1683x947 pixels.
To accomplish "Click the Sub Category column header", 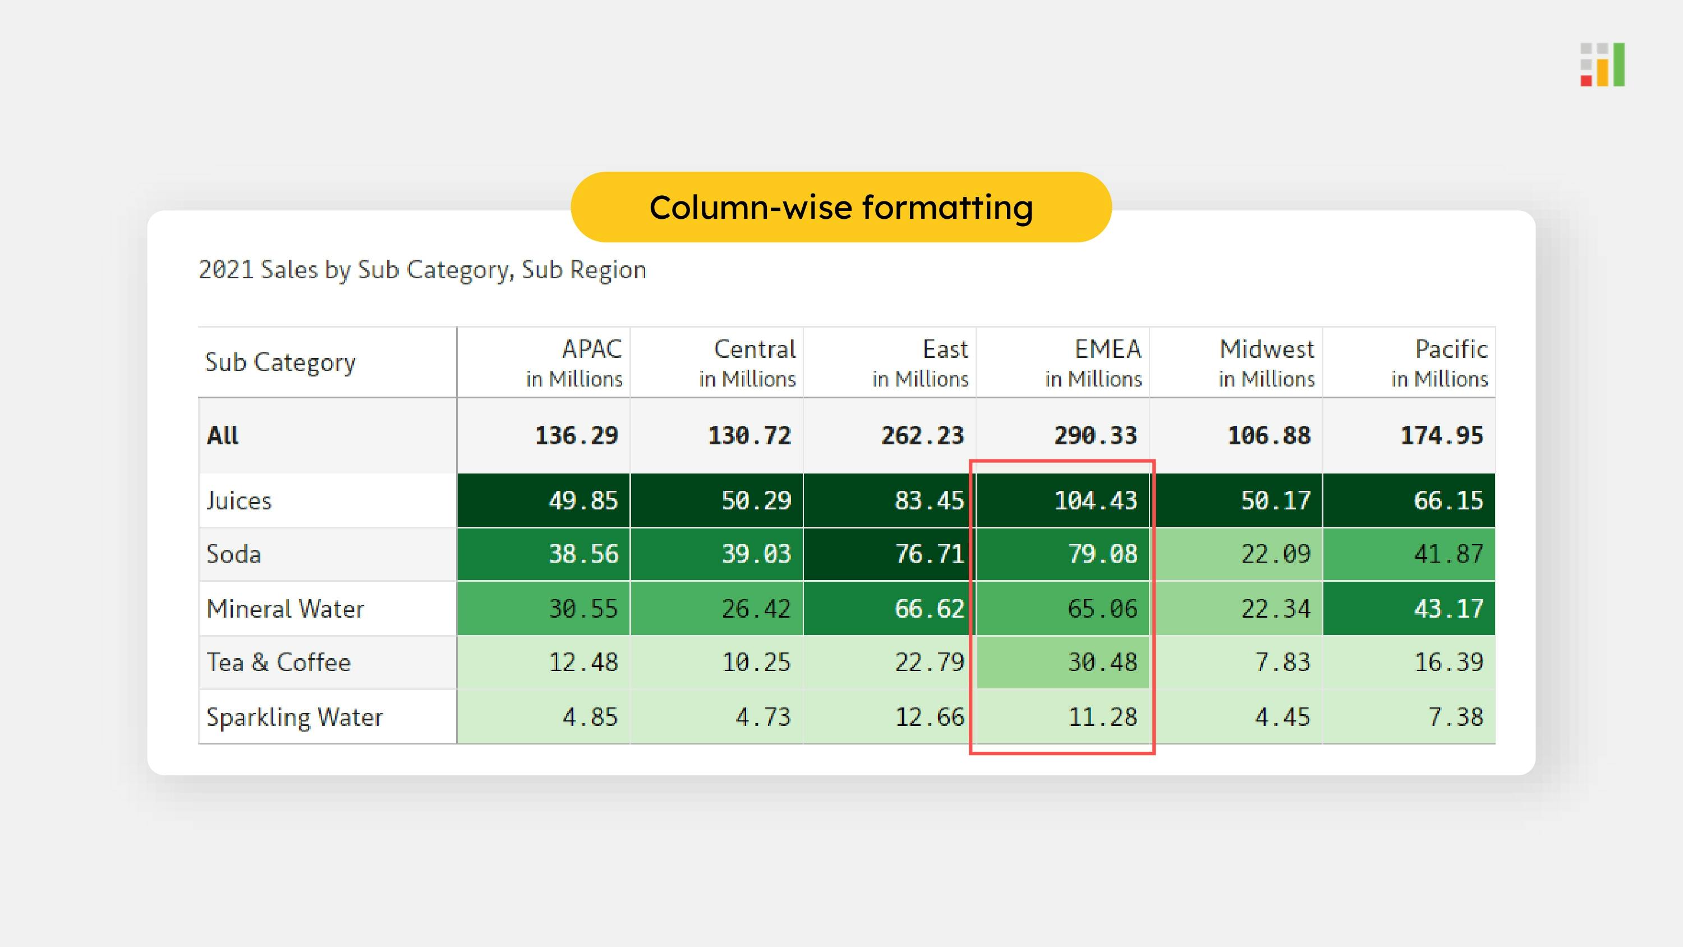I will click(281, 362).
